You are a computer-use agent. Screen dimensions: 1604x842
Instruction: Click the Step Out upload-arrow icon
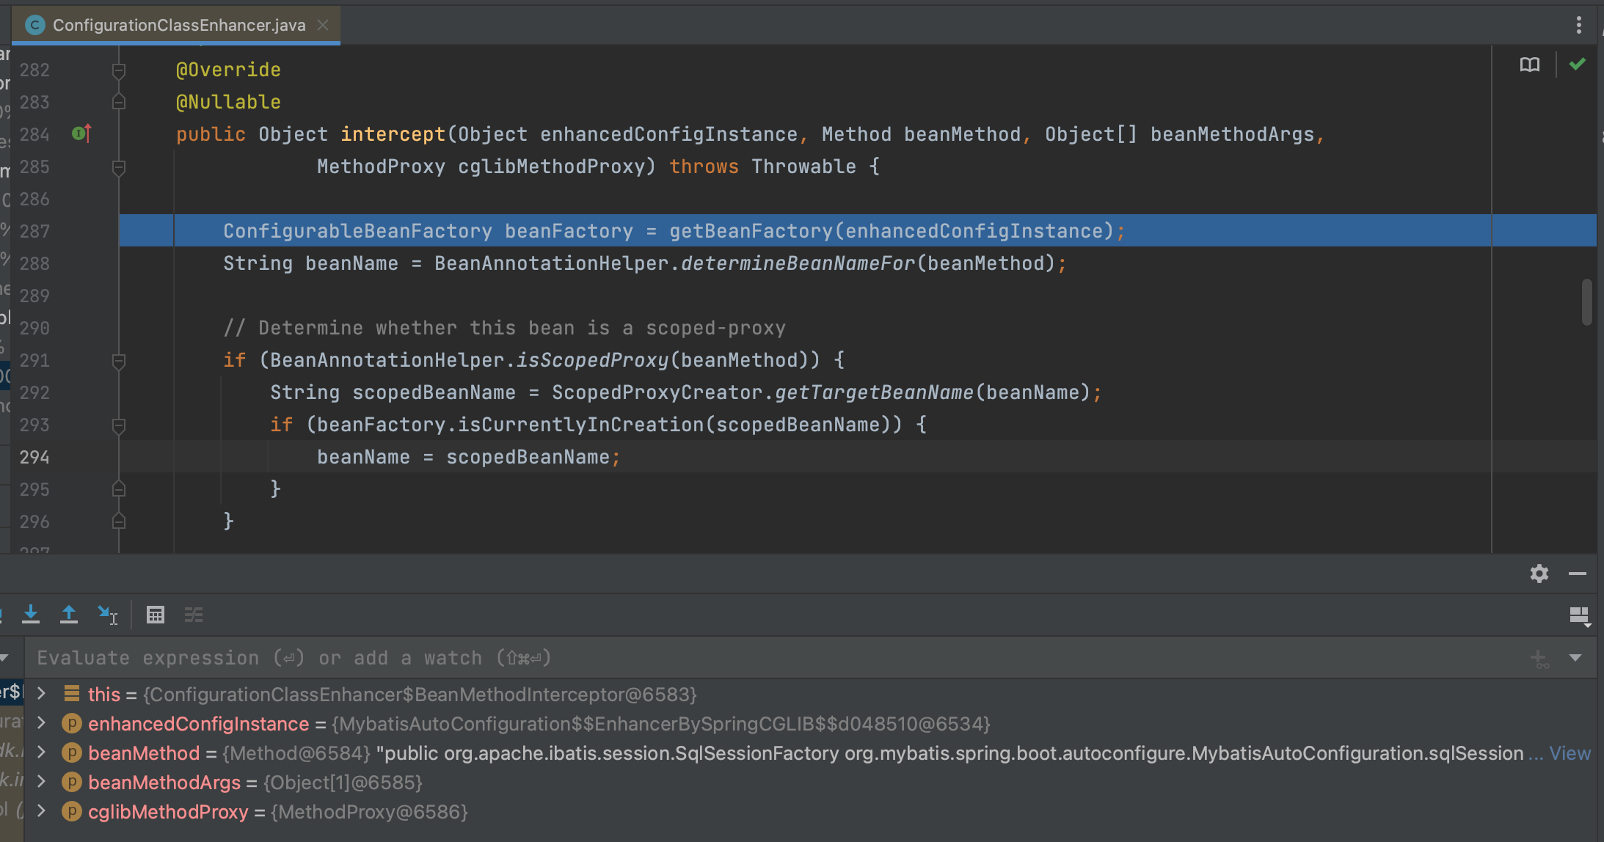69,615
